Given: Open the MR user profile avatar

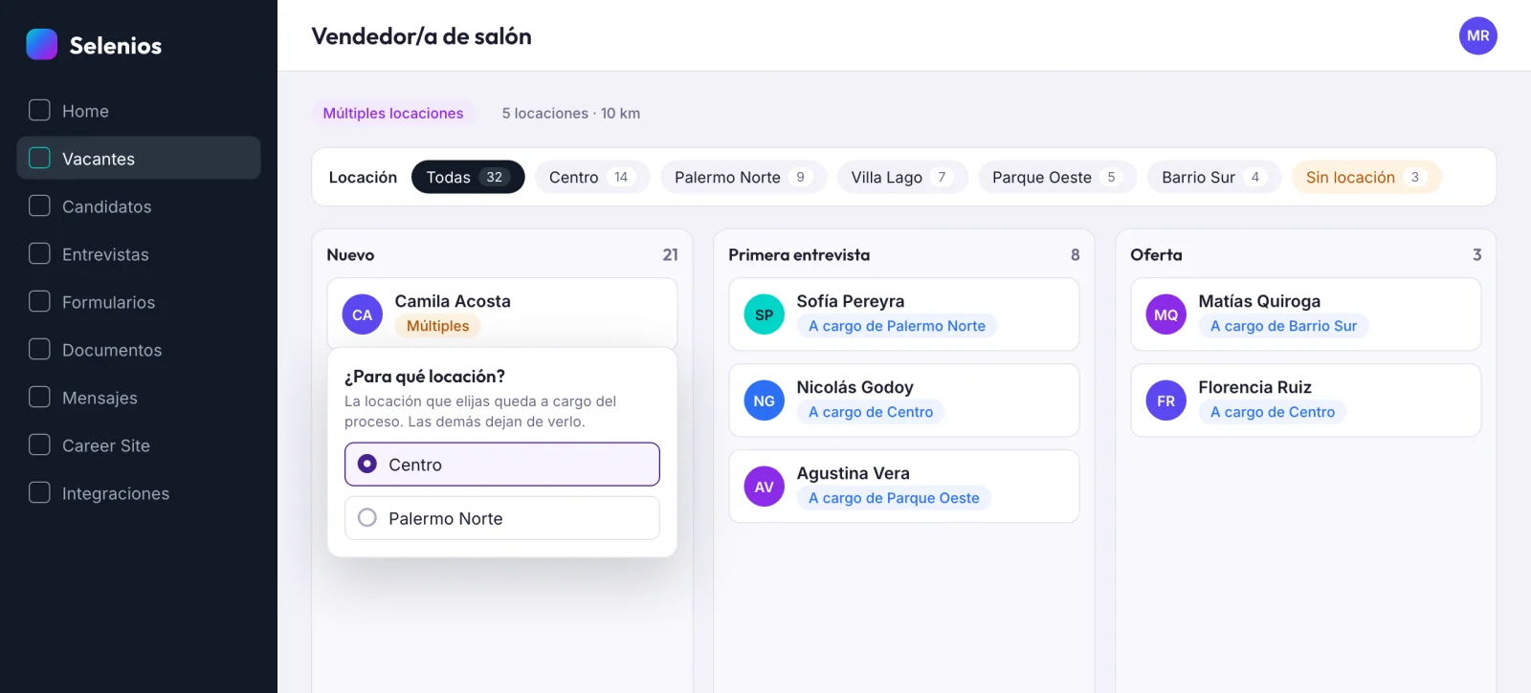Looking at the screenshot, I should tap(1477, 35).
